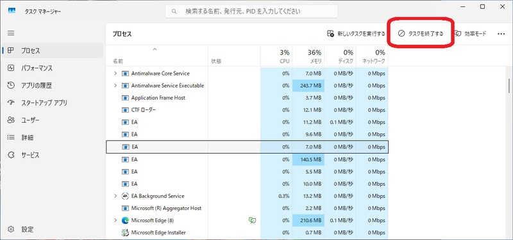Expand the EA Background Service group
Viewport: 513px width, 240px height.
pyautogui.click(x=115, y=196)
